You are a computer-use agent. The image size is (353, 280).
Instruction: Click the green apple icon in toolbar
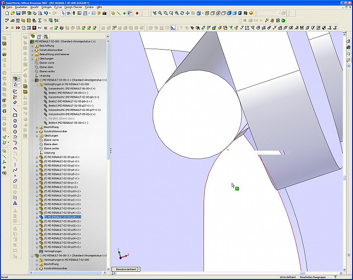pyautogui.click(x=283, y=20)
